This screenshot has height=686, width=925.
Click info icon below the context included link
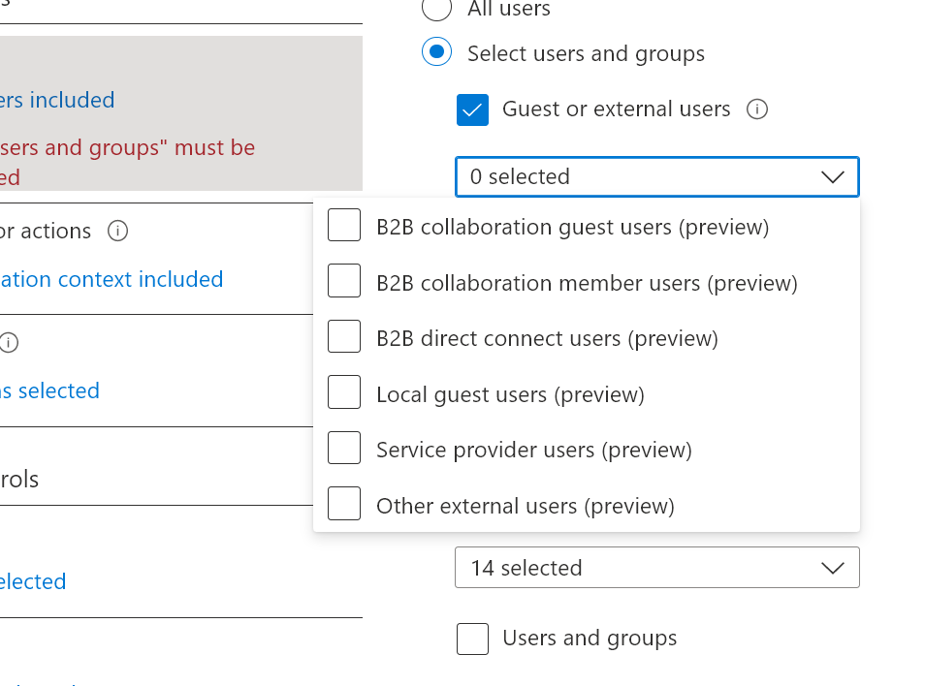pyautogui.click(x=9, y=342)
